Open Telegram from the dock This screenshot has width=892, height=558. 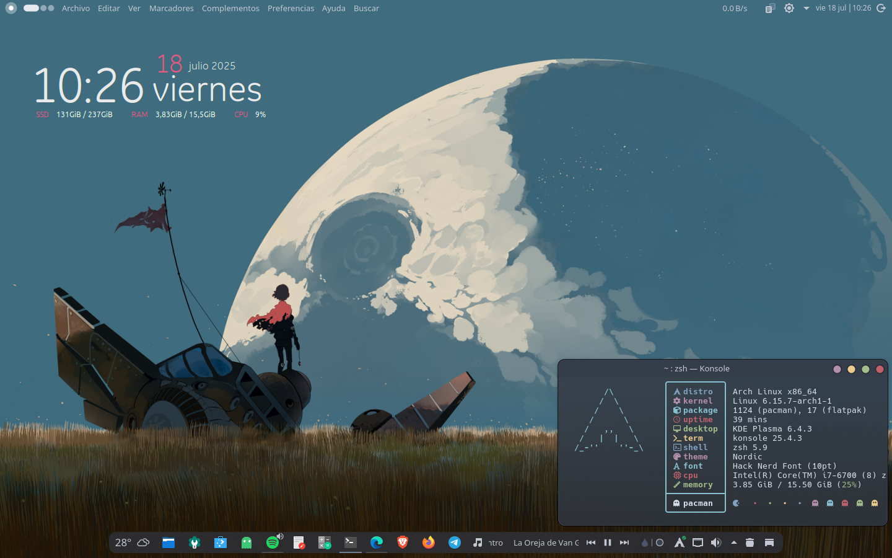point(455,542)
